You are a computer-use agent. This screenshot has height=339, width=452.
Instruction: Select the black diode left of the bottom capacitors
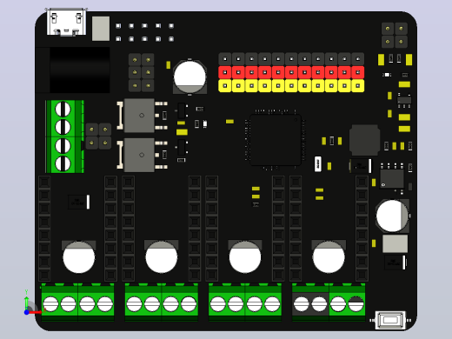79,202
